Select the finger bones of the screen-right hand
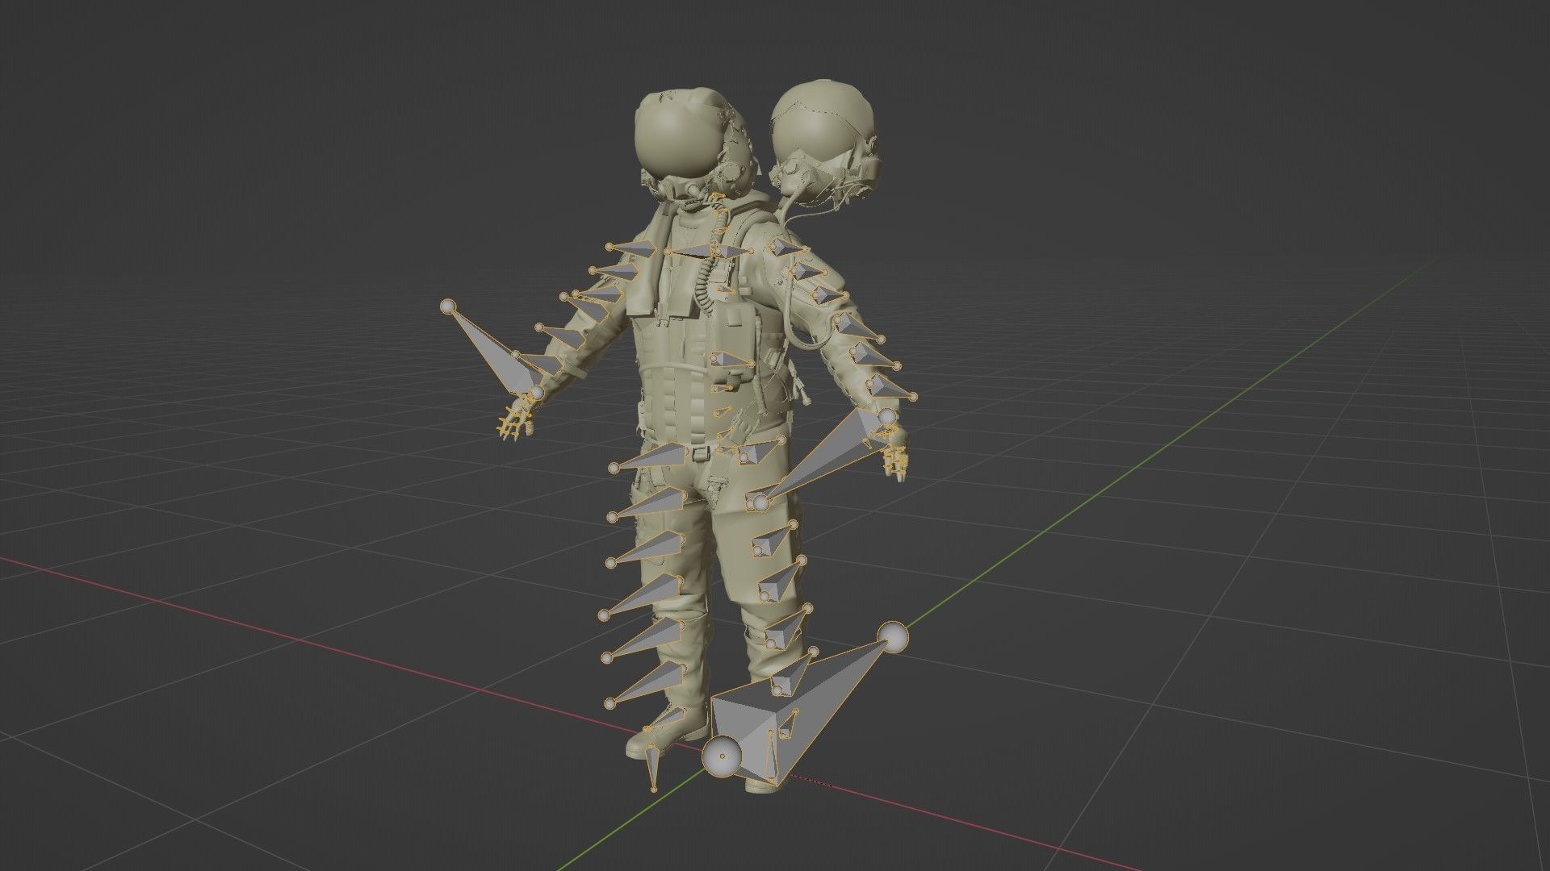The height and width of the screenshot is (871, 1550). click(896, 461)
